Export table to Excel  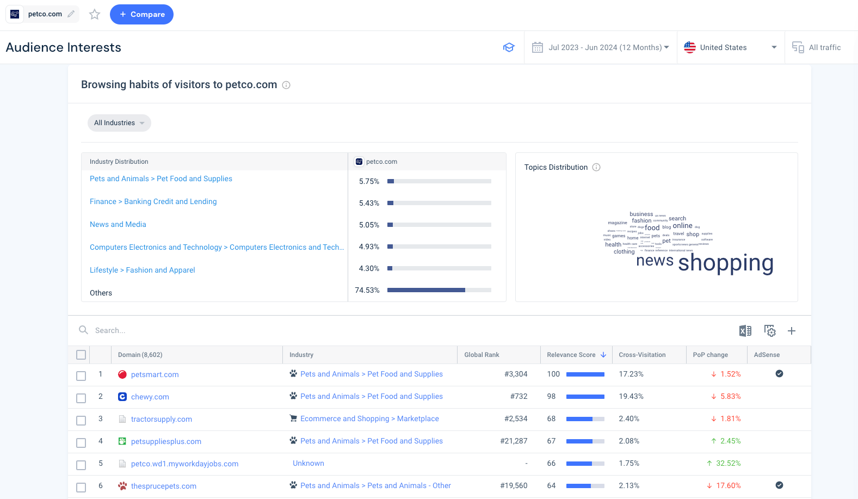coord(745,331)
